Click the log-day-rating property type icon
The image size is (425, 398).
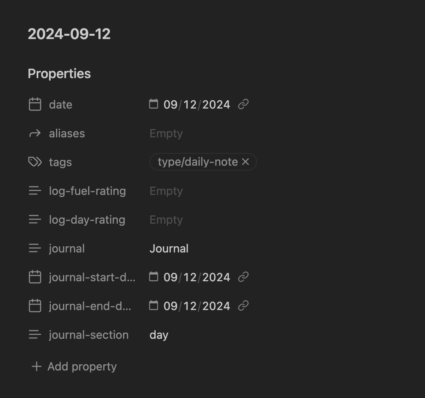35,220
